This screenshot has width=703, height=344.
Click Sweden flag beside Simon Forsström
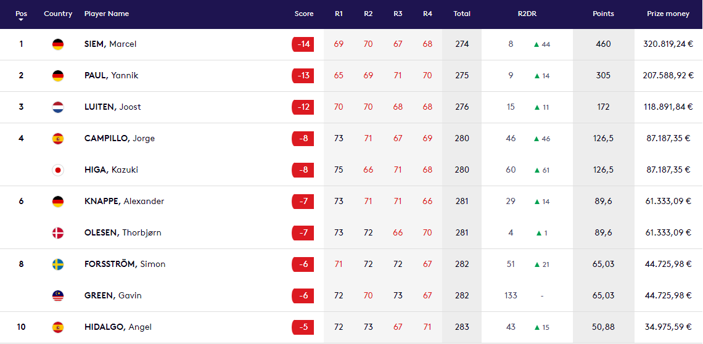click(58, 264)
